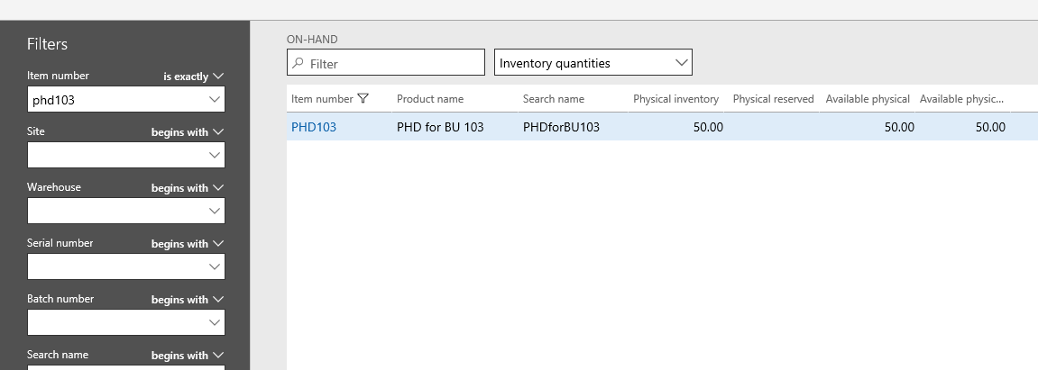Sort by the Product name column header
This screenshot has height=370, width=1038.
point(430,99)
